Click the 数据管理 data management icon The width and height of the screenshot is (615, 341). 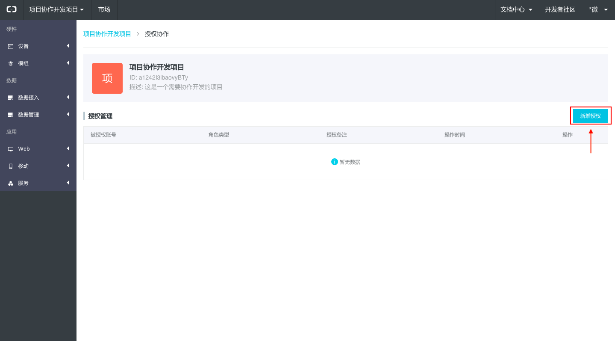(11, 115)
